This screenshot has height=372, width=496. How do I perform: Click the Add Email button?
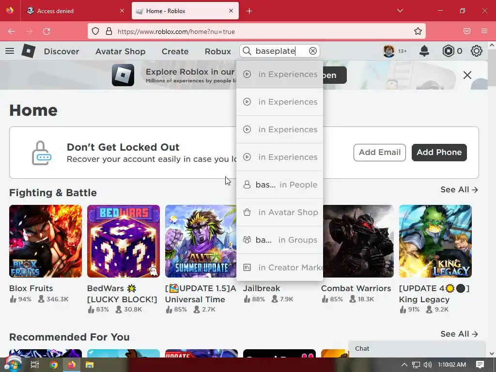coord(380,153)
